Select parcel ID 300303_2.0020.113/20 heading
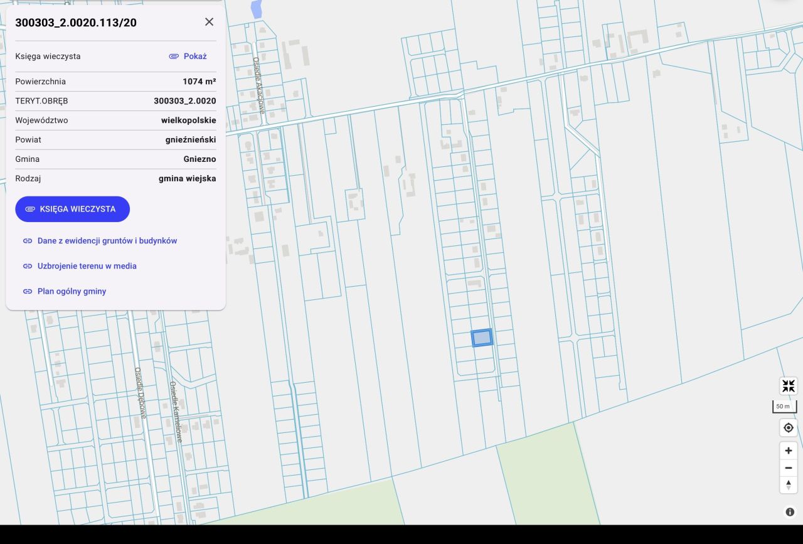 pyautogui.click(x=76, y=23)
